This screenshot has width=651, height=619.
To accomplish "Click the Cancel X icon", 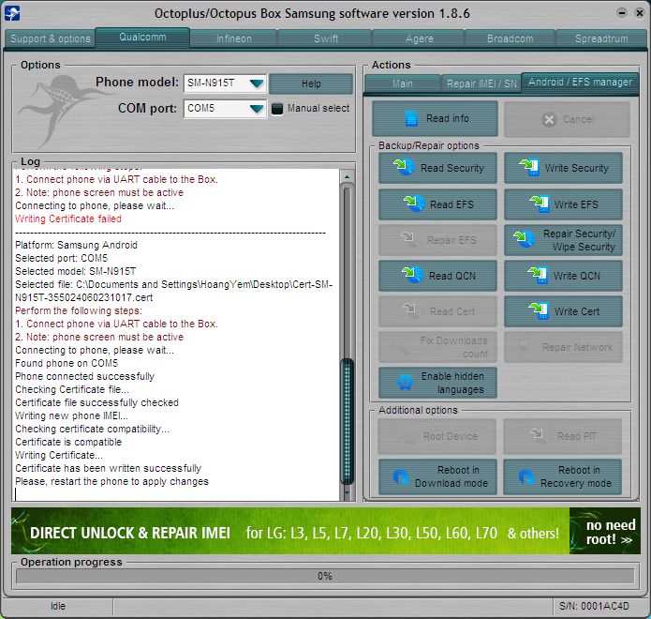I will (549, 120).
